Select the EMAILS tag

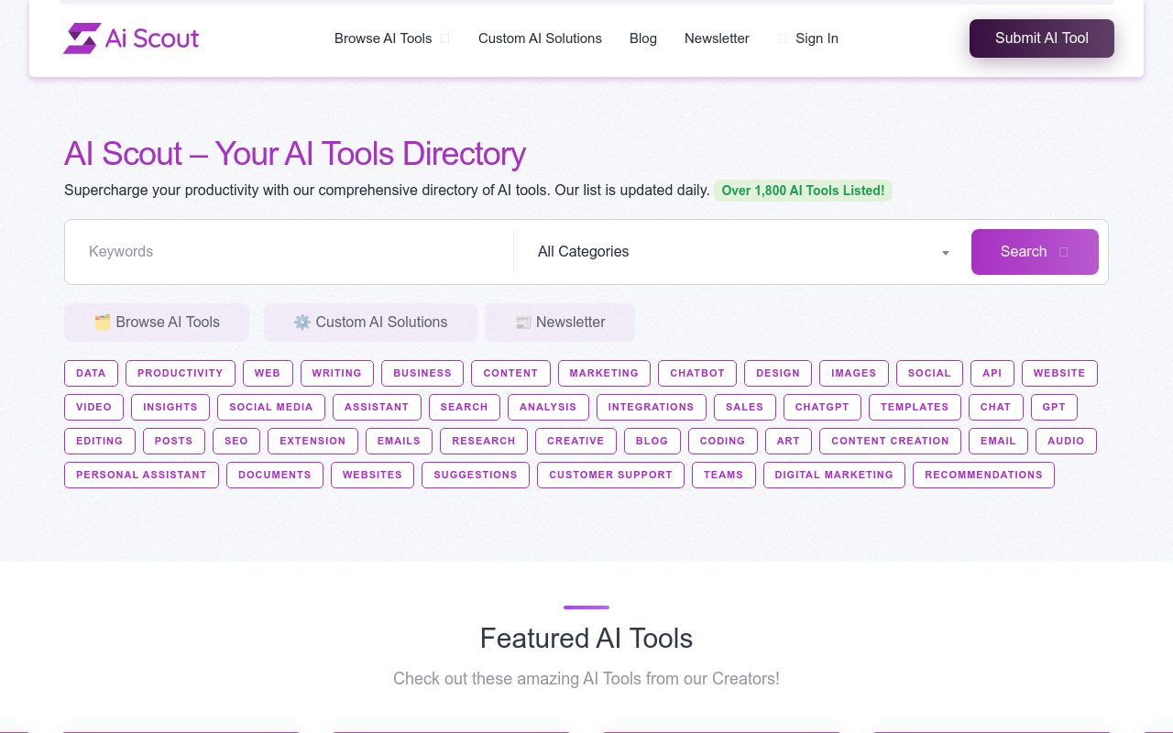pos(399,441)
